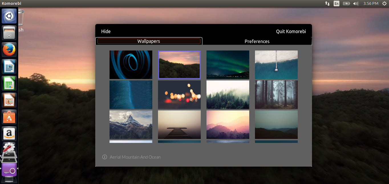Click Quit Komorebi
This screenshot has width=389, height=184.
(291, 31)
